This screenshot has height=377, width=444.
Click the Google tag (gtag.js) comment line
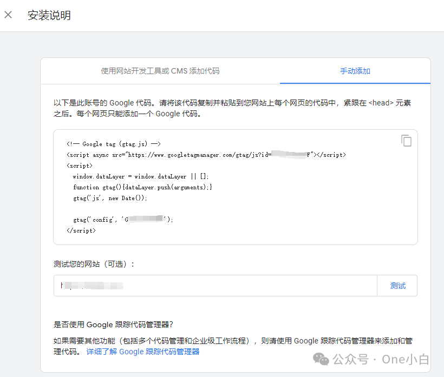tap(114, 144)
